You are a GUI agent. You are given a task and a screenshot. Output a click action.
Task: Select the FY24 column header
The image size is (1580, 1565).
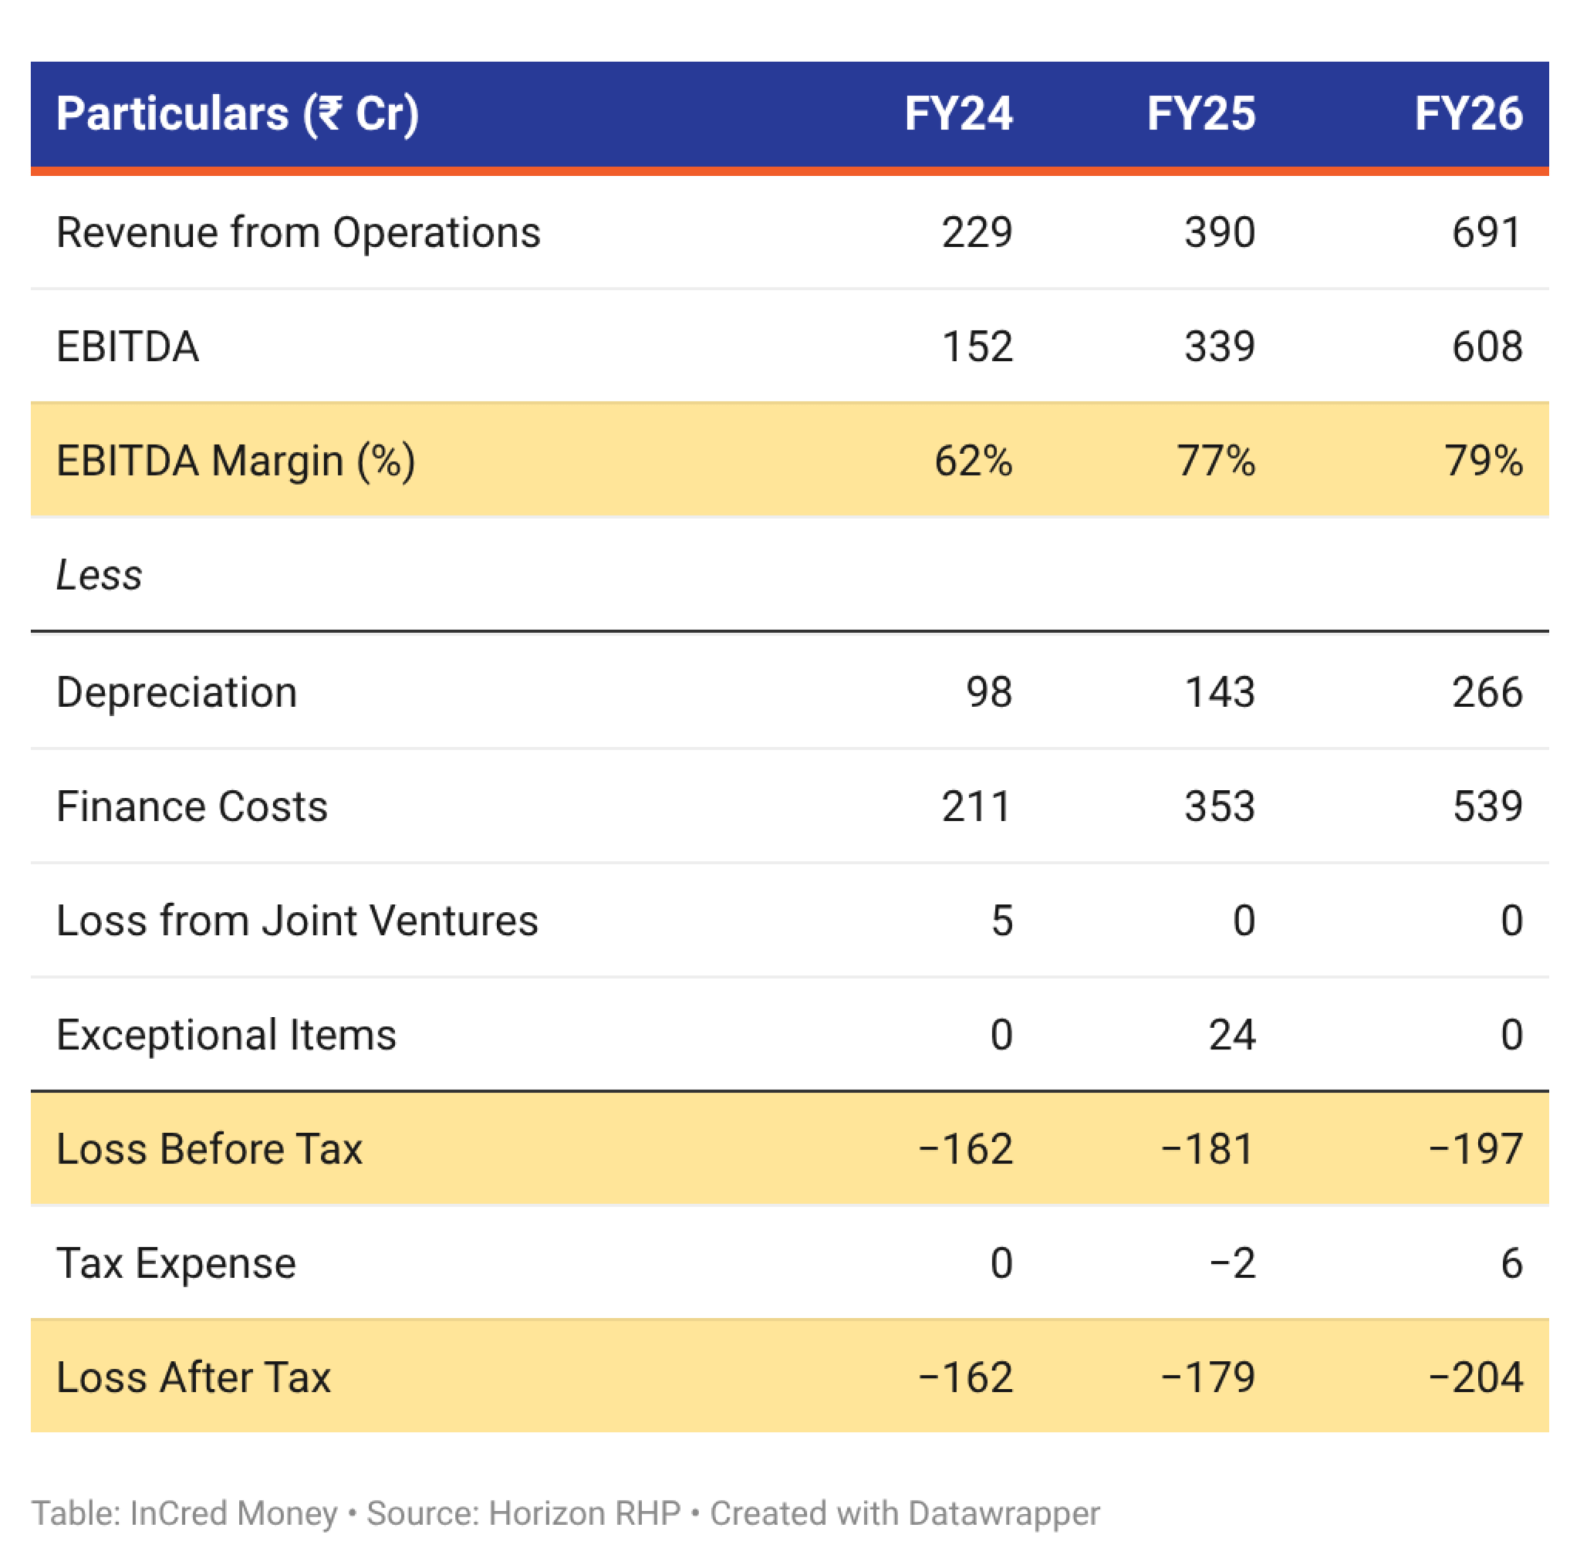[958, 113]
